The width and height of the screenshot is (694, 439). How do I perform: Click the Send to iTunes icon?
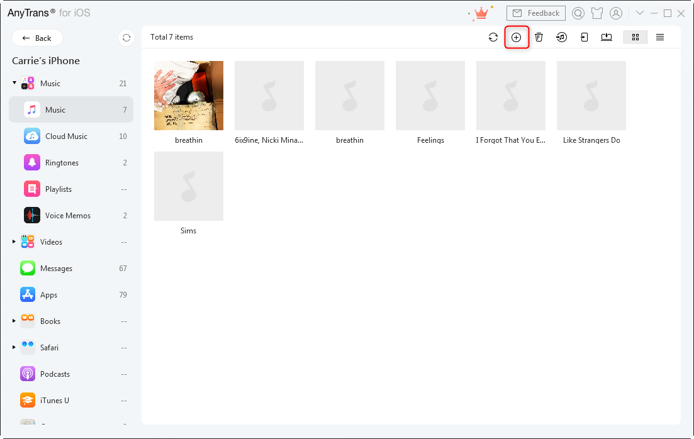561,37
